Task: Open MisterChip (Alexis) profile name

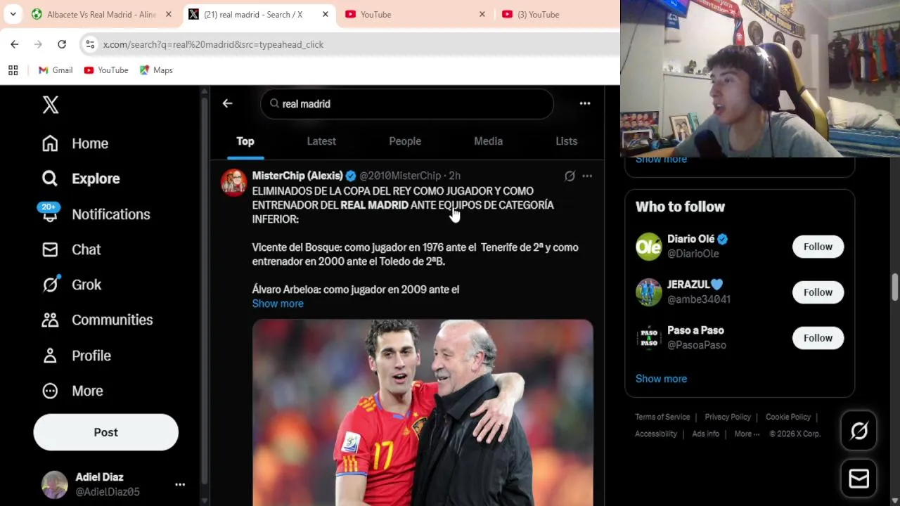Action: pyautogui.click(x=297, y=176)
